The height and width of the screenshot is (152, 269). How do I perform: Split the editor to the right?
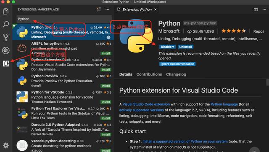(x=256, y=9)
